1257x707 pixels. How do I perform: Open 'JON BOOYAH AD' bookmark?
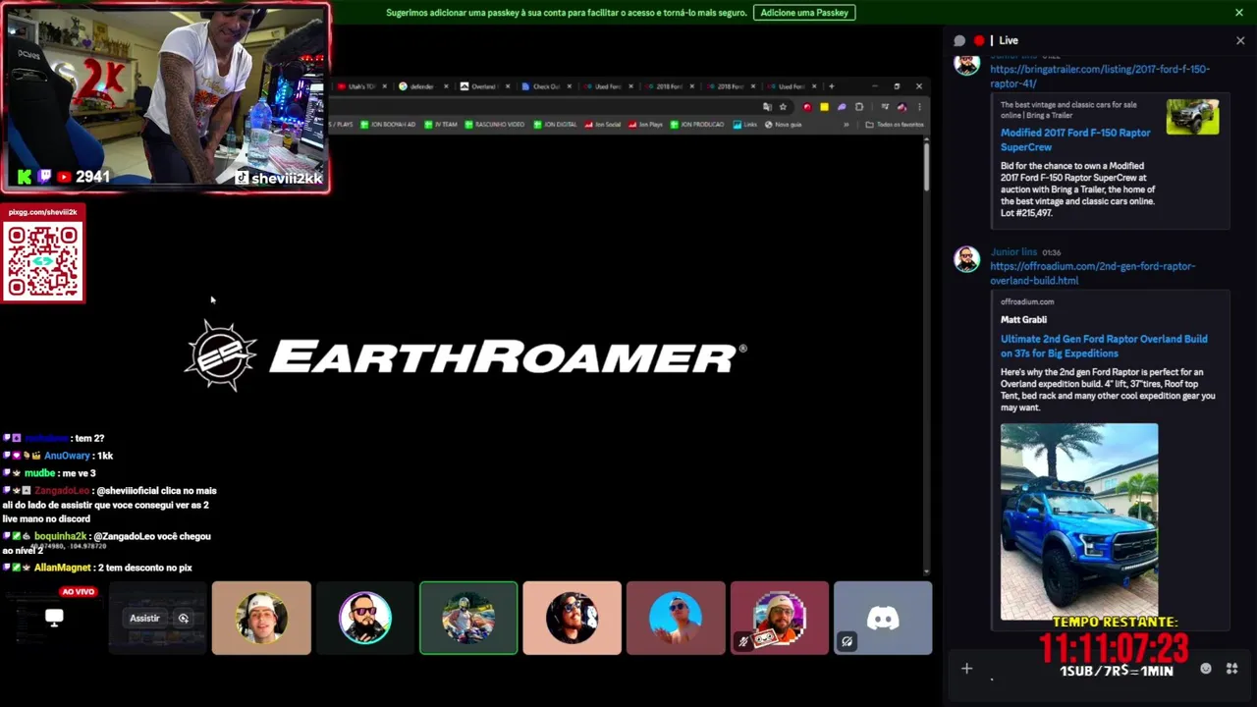click(x=388, y=125)
